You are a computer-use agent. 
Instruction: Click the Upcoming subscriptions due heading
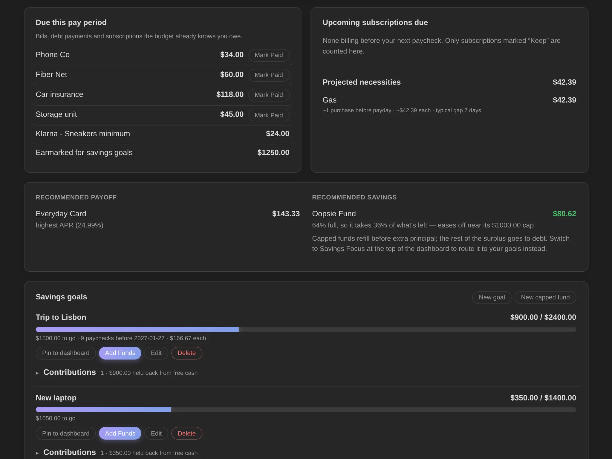tap(375, 22)
